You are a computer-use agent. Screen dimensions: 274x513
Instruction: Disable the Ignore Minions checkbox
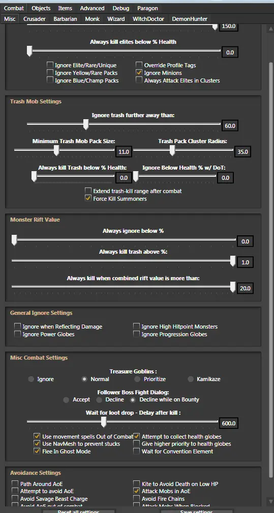coord(139,73)
